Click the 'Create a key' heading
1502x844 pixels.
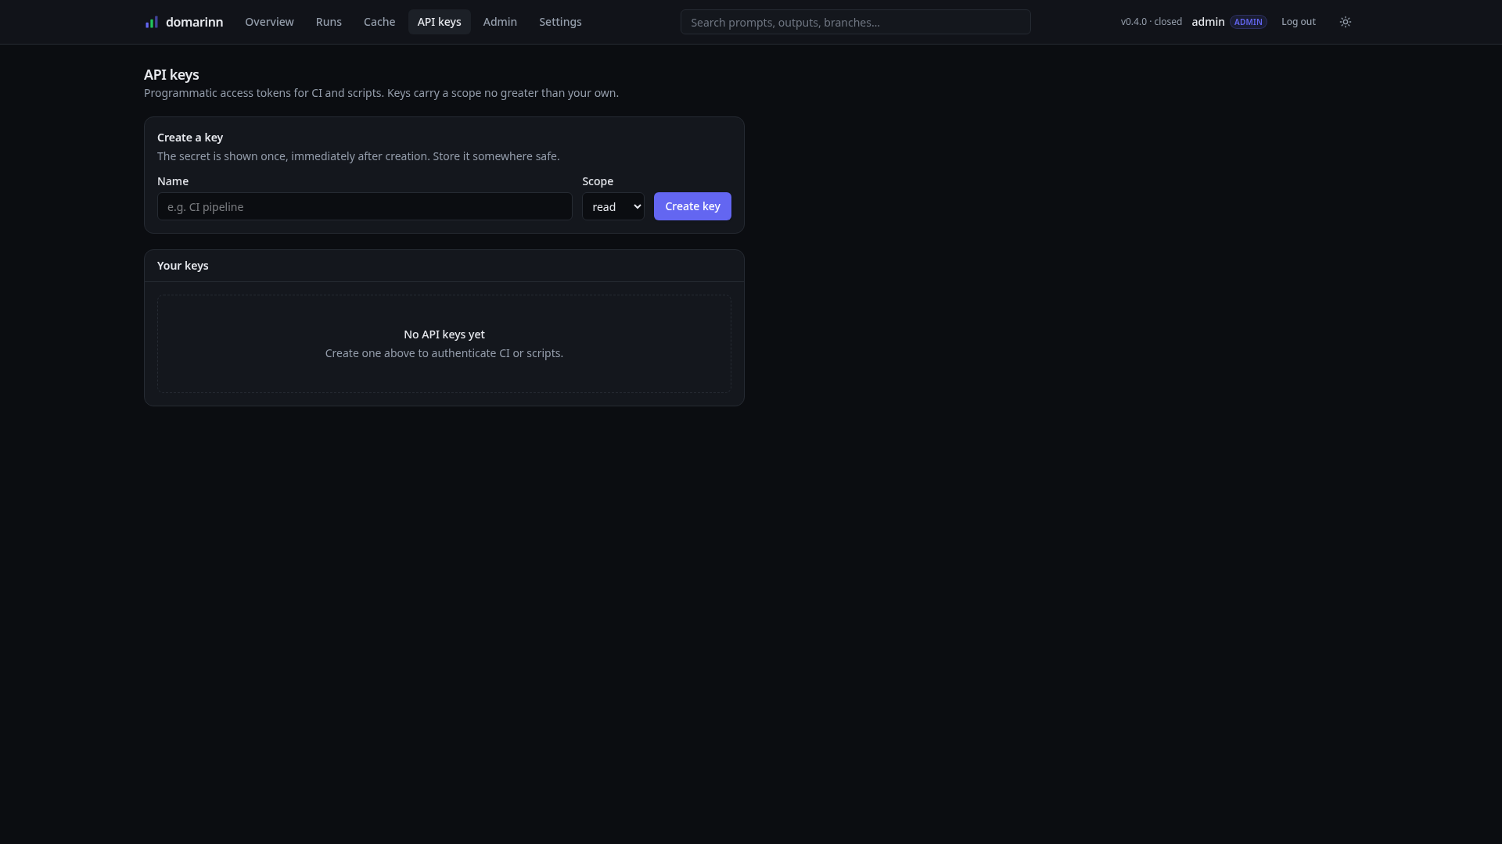190,138
